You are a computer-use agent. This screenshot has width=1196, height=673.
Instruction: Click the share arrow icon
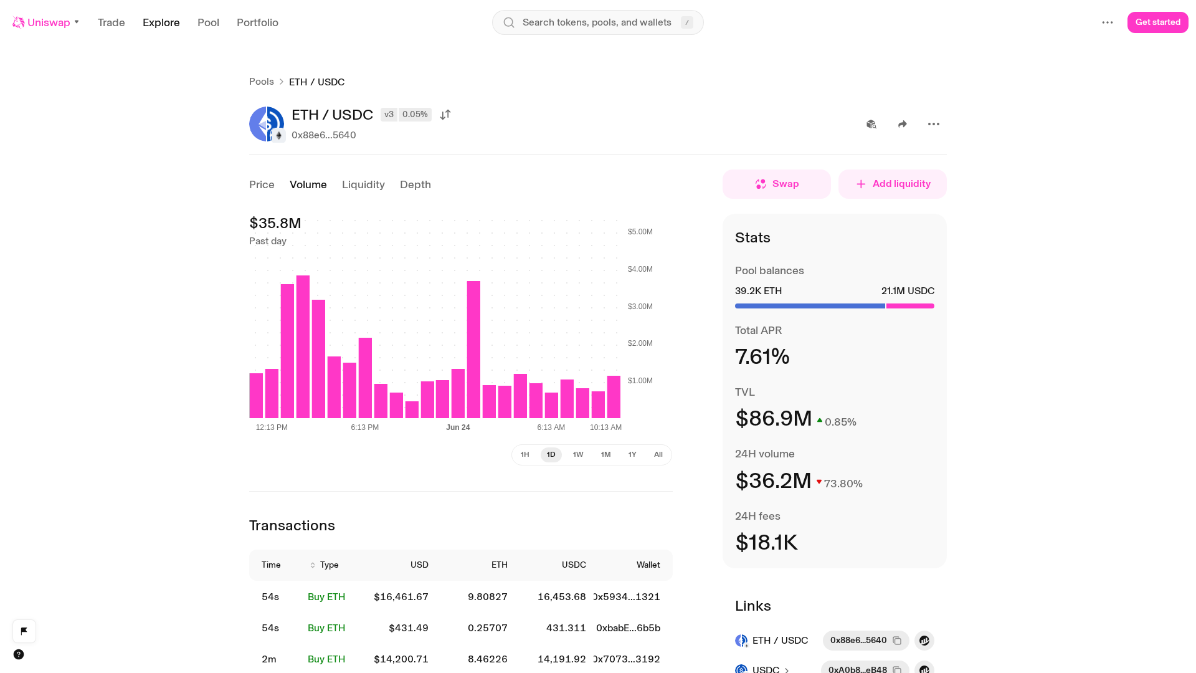903,124
